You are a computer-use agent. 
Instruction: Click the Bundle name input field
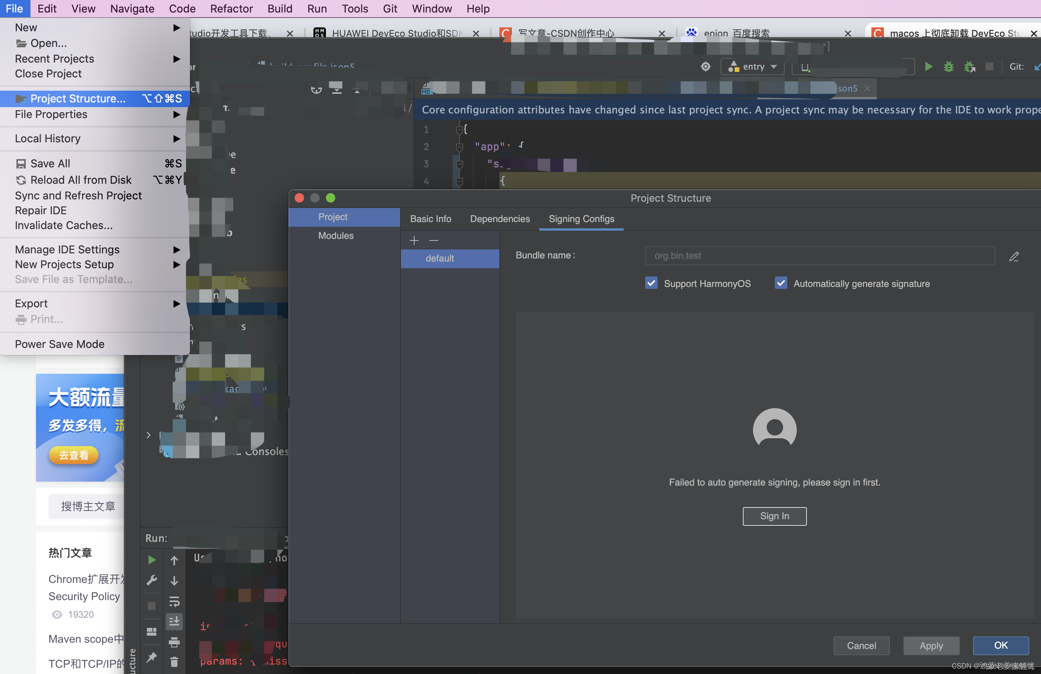coord(819,256)
